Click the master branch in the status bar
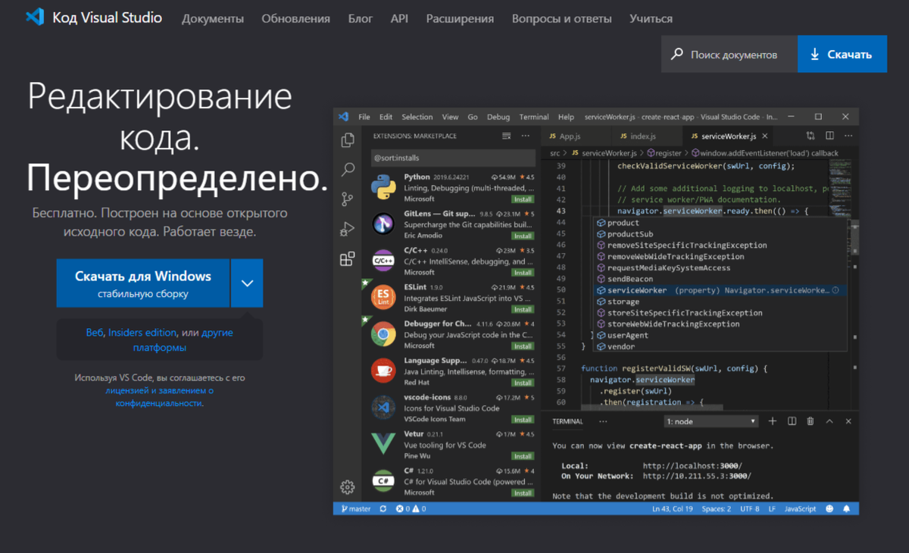 pos(355,509)
